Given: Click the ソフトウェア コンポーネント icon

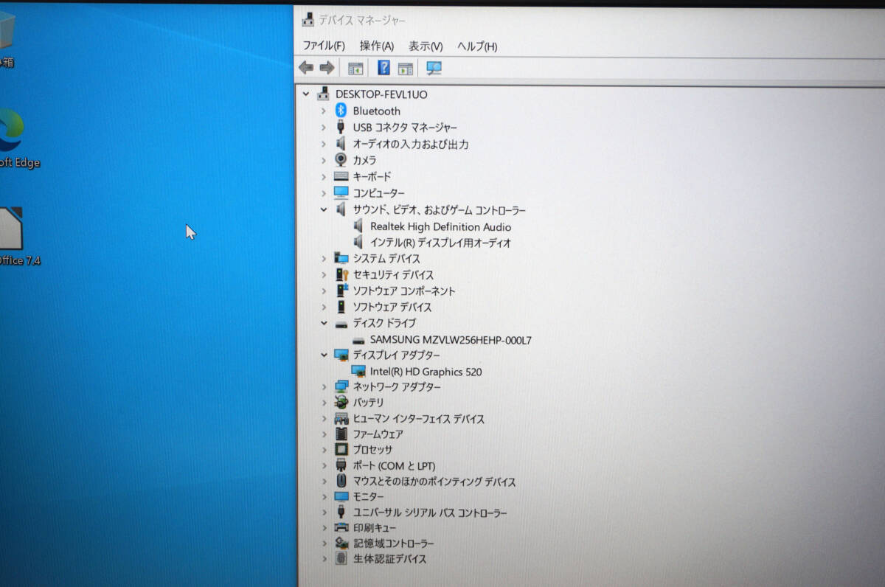Looking at the screenshot, I should 341,291.
